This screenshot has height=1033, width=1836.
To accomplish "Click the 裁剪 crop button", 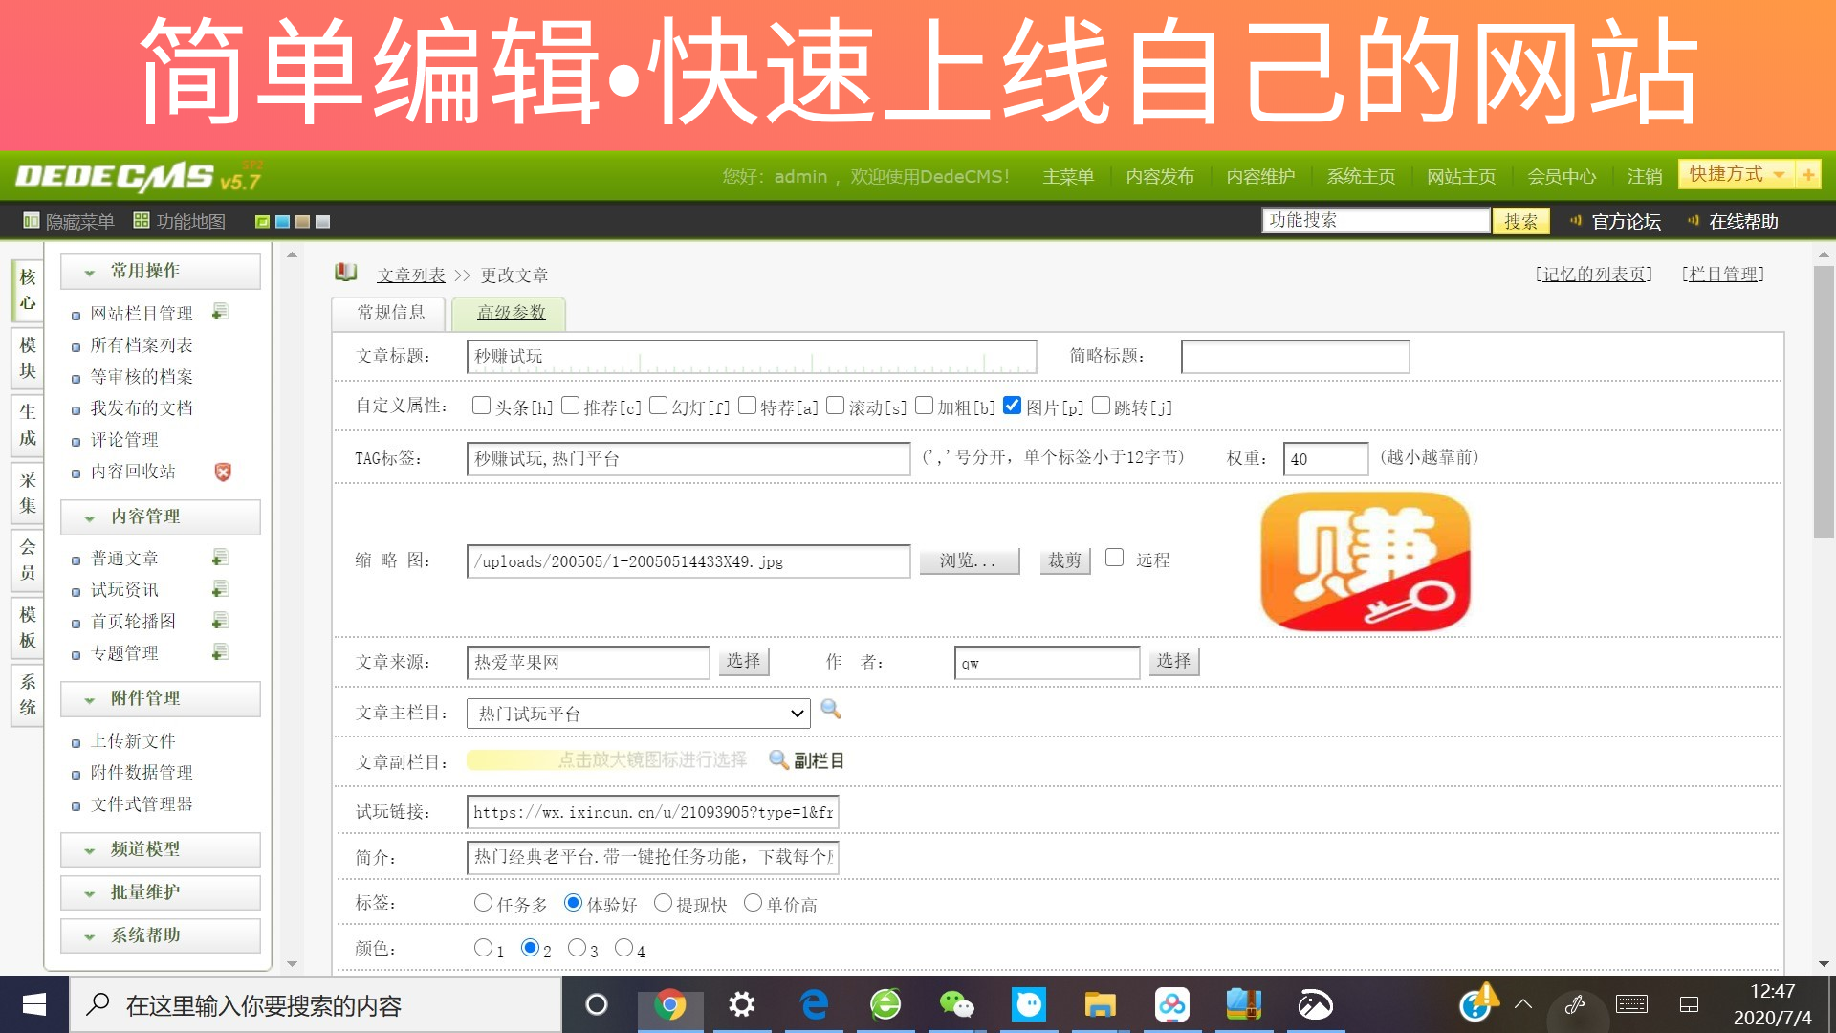I will coord(1065,560).
